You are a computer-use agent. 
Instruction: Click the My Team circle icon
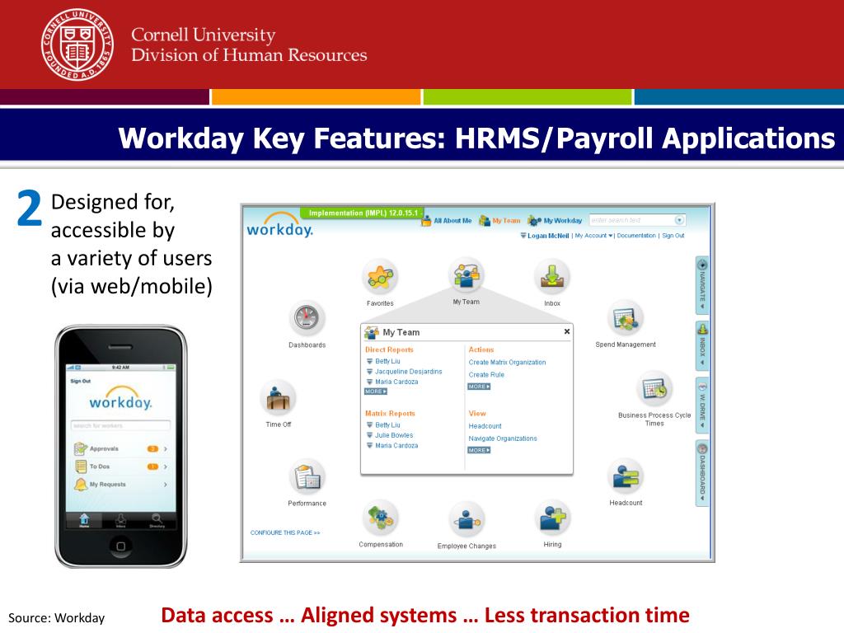pos(467,275)
